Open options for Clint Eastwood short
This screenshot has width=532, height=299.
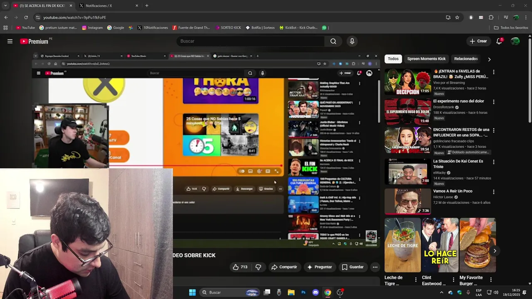coord(453,280)
